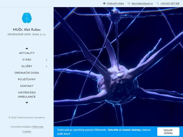Click the '© 2022 Všechna práva vyhrazena.' text
The image size is (183, 137).
[x=27, y=117]
